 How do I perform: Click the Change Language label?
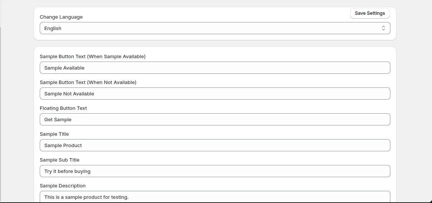61,17
